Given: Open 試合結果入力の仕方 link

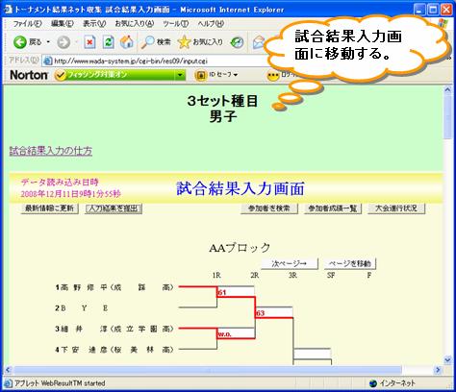Looking at the screenshot, I should [51, 151].
